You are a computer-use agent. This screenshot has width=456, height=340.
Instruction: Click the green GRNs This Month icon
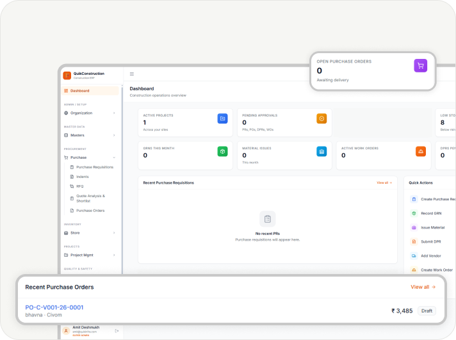[x=222, y=152]
